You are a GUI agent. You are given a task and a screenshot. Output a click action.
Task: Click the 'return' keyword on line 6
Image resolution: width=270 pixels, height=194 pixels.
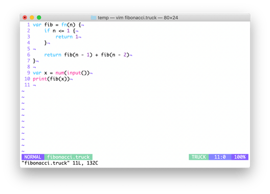click(x=53, y=55)
